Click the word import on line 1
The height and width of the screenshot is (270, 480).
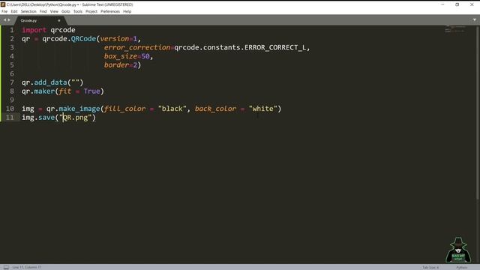click(x=34, y=30)
